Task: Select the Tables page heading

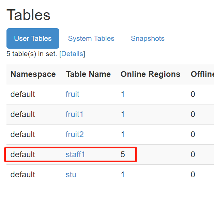Action: (28, 15)
